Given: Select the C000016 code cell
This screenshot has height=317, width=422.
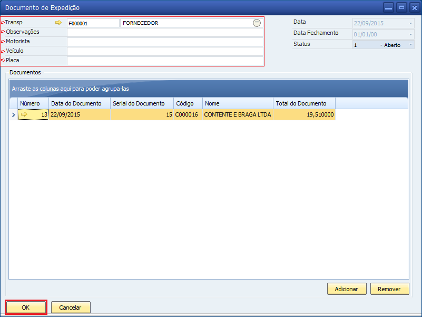Looking at the screenshot, I should [188, 114].
